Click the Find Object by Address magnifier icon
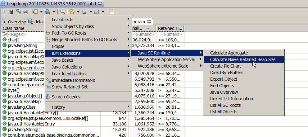 click(62, 12)
